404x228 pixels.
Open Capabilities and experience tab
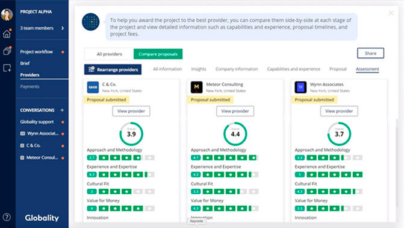(x=293, y=69)
